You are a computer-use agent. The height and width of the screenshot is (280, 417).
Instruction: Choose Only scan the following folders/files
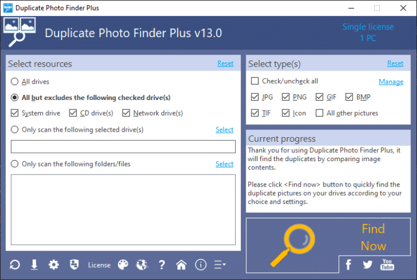pyautogui.click(x=14, y=164)
